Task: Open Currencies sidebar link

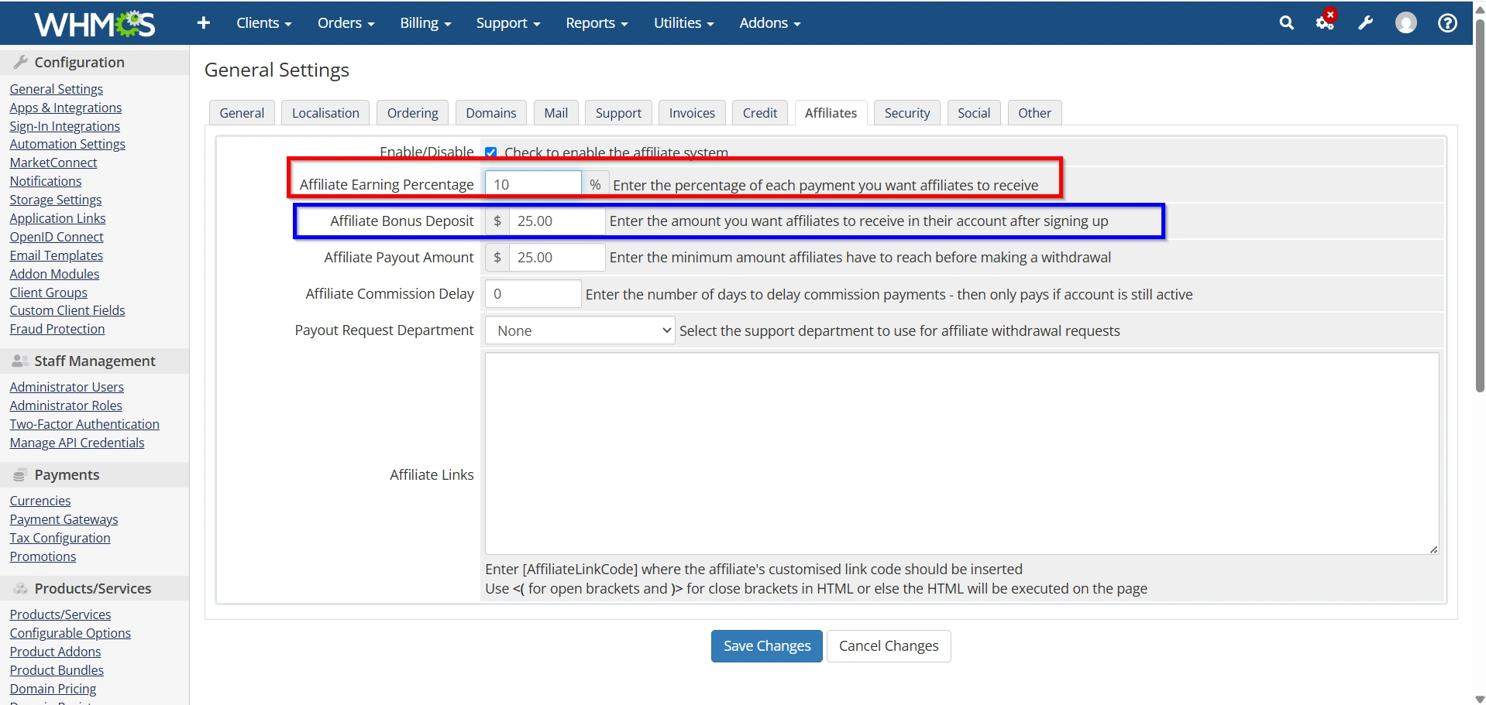Action: click(x=40, y=501)
